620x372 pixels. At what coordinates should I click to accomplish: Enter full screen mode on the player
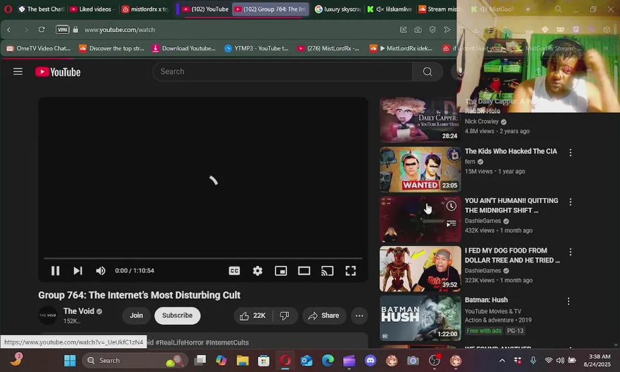[x=350, y=271]
